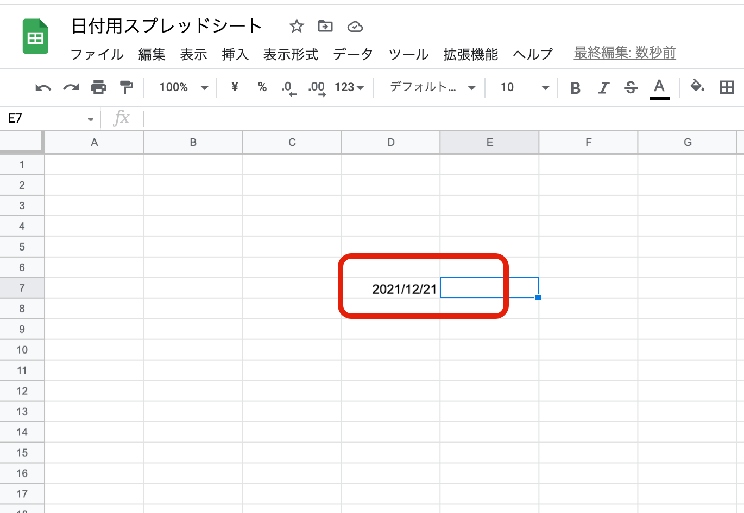This screenshot has height=513, width=744.
Task: Open the fill color picker
Action: pos(697,86)
